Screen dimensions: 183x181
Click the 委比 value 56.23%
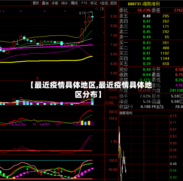[144, 10]
